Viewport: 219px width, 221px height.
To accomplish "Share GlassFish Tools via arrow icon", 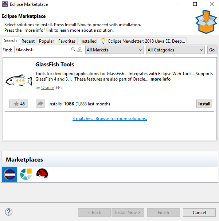I will pos(40,104).
